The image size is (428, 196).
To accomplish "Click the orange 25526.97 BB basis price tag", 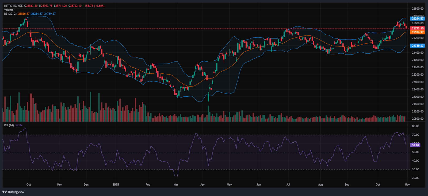I will [417, 32].
